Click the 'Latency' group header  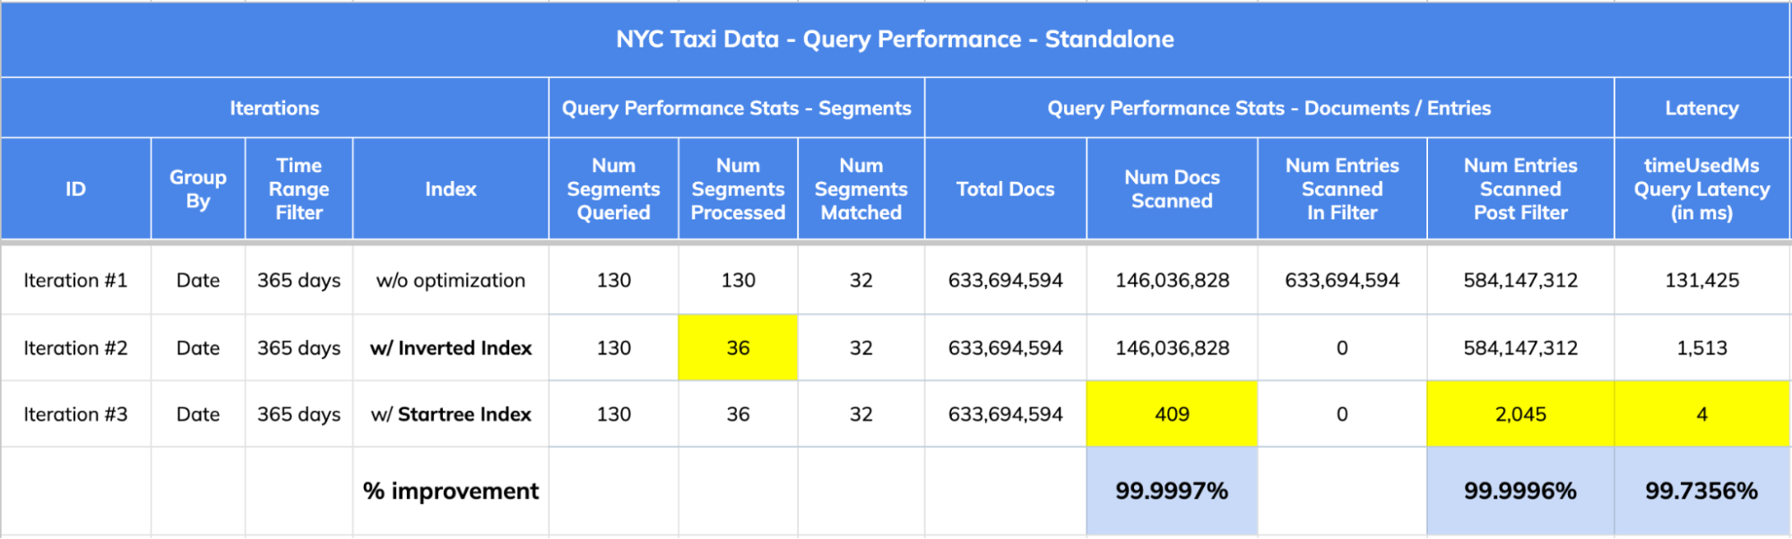1701,108
